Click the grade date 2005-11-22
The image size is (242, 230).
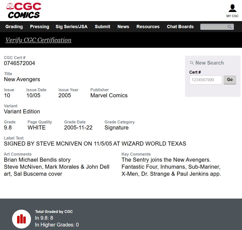[x=78, y=128]
